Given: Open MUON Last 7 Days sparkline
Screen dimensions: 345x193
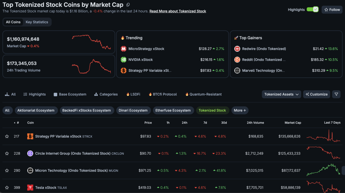Looking at the screenshot, I should click(x=323, y=170).
